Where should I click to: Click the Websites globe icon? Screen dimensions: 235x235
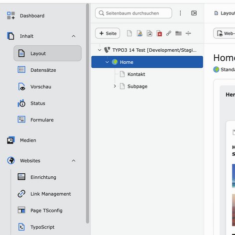pyautogui.click(x=11, y=160)
